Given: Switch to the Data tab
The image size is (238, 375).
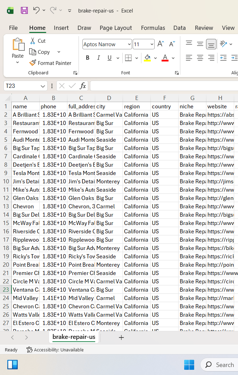Looking at the screenshot, I should pos(179,28).
